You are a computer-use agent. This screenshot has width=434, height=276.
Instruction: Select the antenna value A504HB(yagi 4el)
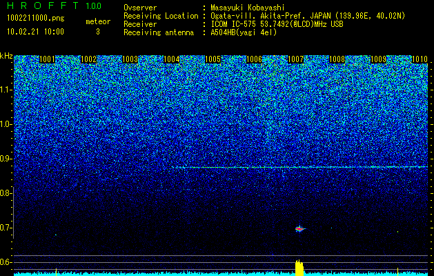click(x=244, y=32)
